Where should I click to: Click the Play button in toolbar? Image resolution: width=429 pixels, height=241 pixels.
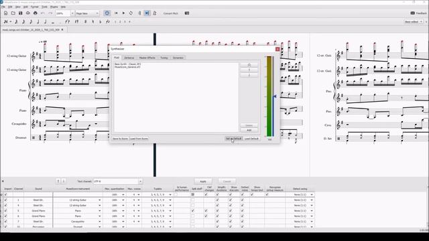[123, 13]
